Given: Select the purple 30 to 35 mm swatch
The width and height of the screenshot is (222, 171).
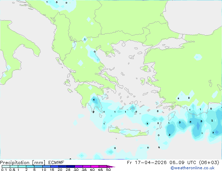Looking at the screenshot, I should pyautogui.click(x=78, y=166).
